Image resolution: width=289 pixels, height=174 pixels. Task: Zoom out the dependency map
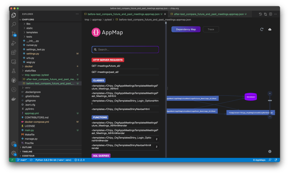[x=270, y=117]
